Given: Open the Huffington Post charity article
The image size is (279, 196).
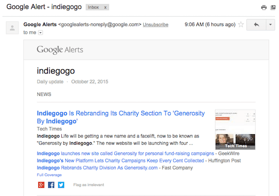Looking at the screenshot, I should [120, 160].
